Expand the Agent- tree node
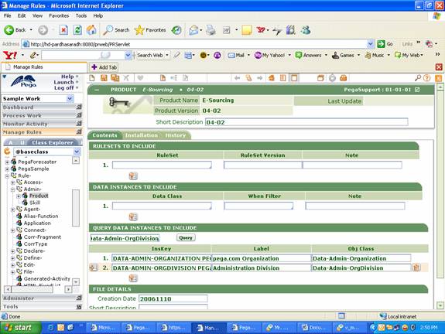445x334 pixels. tap(13, 210)
